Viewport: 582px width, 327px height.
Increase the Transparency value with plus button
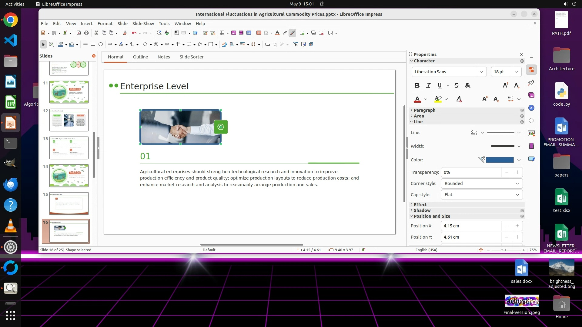pyautogui.click(x=517, y=172)
